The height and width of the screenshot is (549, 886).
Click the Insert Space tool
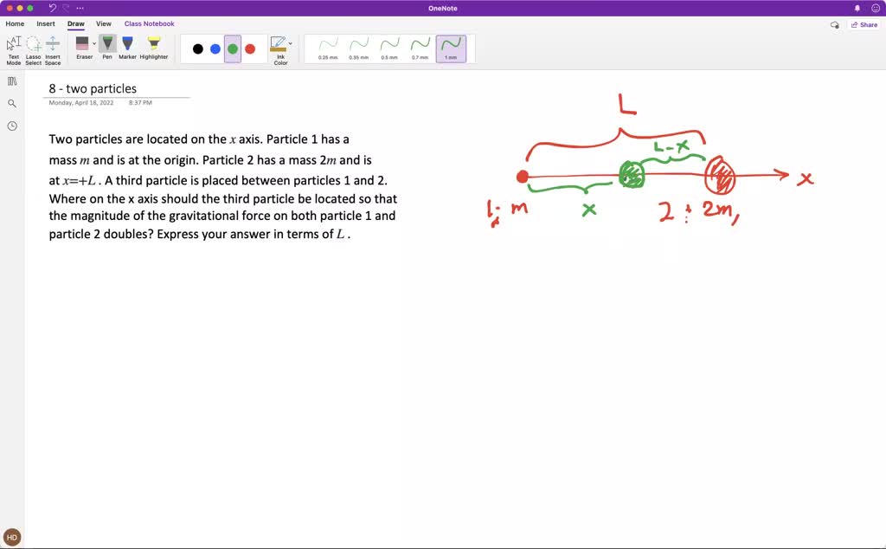pos(52,48)
